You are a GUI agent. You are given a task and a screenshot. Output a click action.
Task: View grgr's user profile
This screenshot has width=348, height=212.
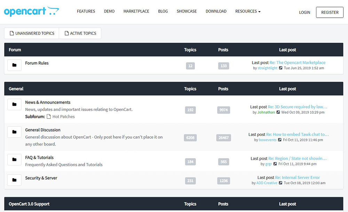point(269,164)
